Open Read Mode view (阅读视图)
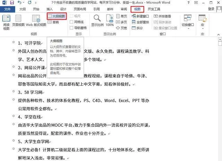This screenshot has height=161, width=222. click(x=6, y=22)
